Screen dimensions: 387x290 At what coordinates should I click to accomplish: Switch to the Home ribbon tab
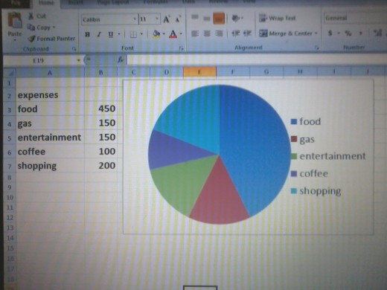point(46,3)
